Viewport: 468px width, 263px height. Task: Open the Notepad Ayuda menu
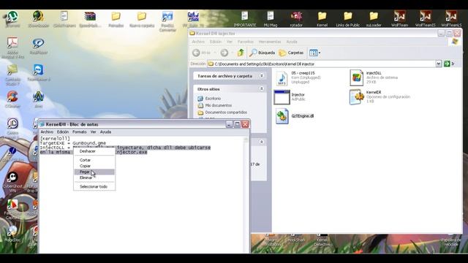(x=105, y=131)
